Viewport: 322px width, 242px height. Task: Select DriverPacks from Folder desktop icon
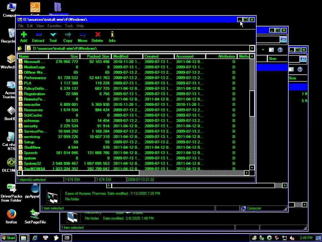click(x=11, y=193)
